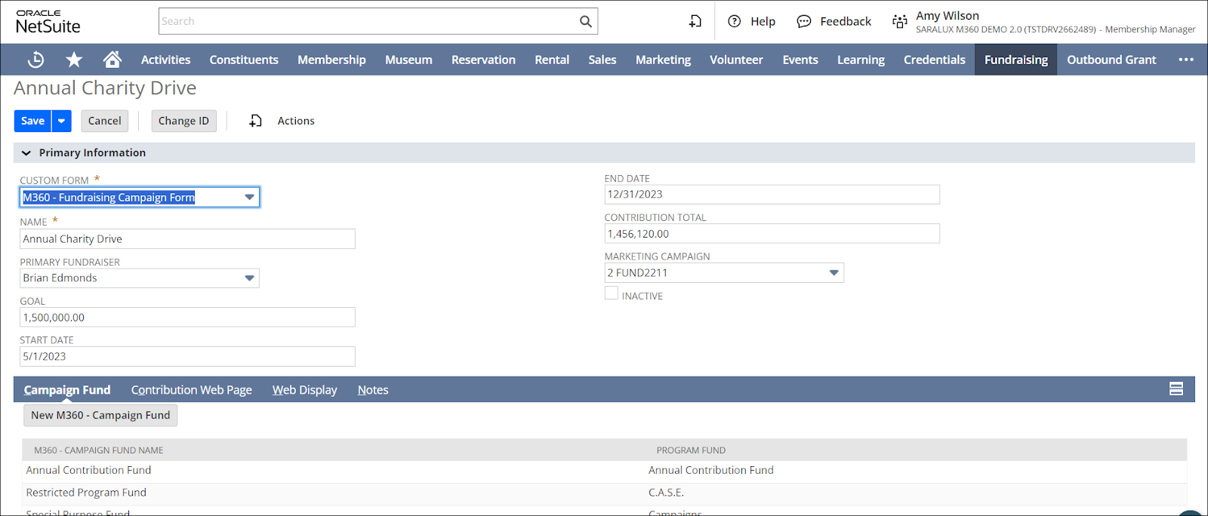Collapse the Primary Information section
Image resolution: width=1208 pixels, height=516 pixels.
point(26,153)
